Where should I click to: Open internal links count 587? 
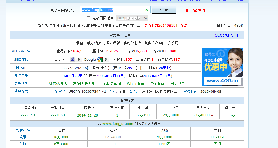tap(177, 59)
